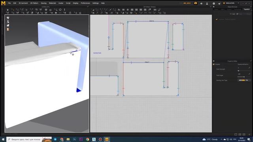Select the orange-highlighted sewing tool in 2D toolbar
Viewport: 253px width, 142px height.
136,13
